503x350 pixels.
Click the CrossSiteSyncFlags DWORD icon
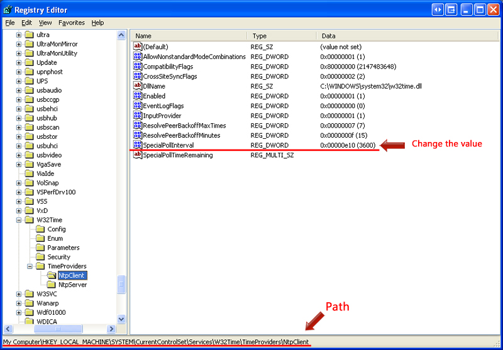click(x=138, y=76)
